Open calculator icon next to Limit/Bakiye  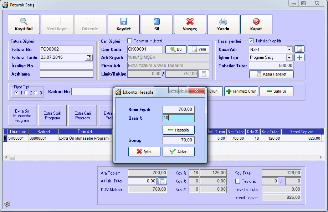tap(204, 74)
